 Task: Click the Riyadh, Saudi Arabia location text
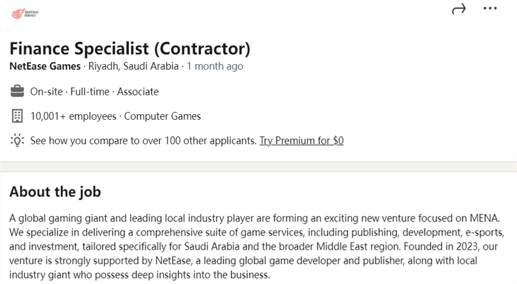133,66
